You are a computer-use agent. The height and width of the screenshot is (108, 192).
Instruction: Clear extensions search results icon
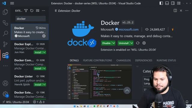(x=37, y=11)
